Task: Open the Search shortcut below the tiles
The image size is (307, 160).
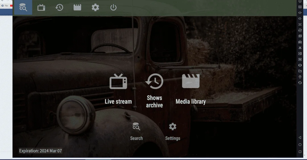Action: pyautogui.click(x=136, y=131)
